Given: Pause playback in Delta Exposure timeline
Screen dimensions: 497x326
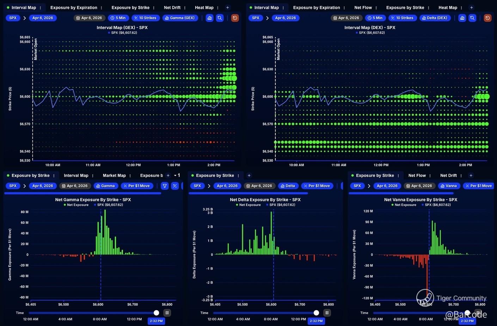Looking at the screenshot, I should [x=327, y=313].
